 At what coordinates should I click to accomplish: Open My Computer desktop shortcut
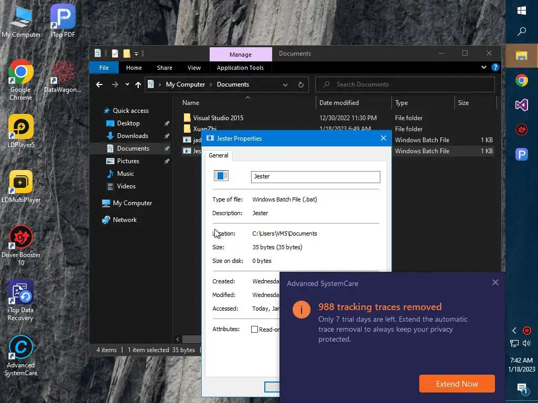pos(21,21)
